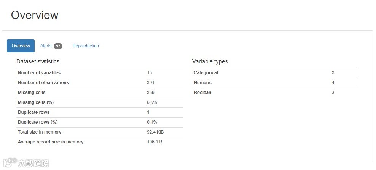Open the Overview tab
376x170 pixels.
click(x=21, y=46)
